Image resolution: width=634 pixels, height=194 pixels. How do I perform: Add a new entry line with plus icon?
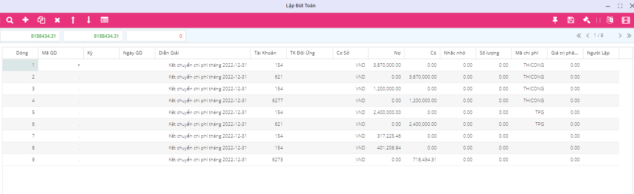click(26, 20)
